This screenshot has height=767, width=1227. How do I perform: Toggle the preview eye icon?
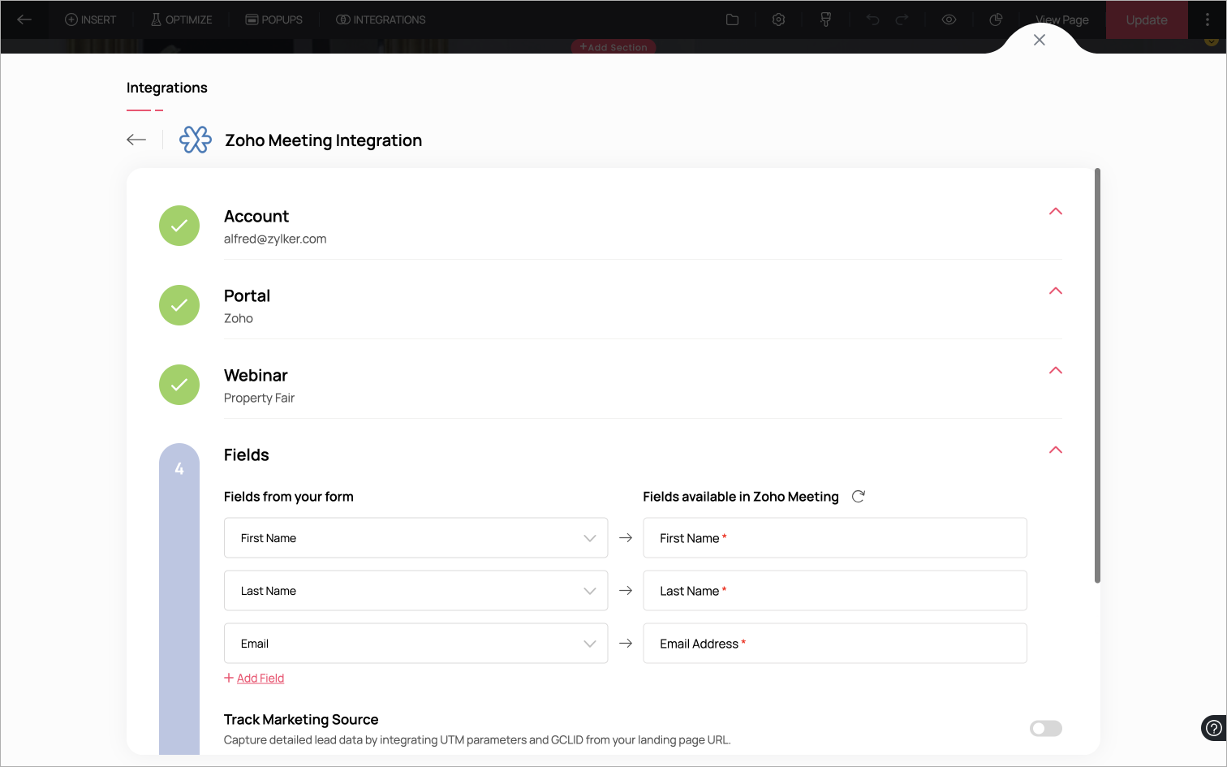tap(949, 19)
